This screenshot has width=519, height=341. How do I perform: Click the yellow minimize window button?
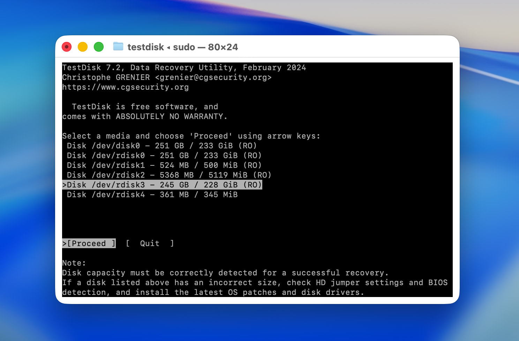[83, 47]
